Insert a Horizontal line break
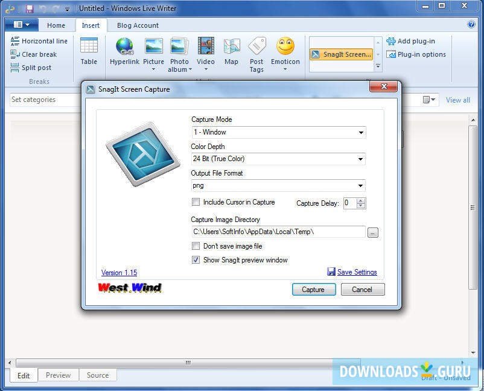This screenshot has height=391, width=484. tap(40, 41)
